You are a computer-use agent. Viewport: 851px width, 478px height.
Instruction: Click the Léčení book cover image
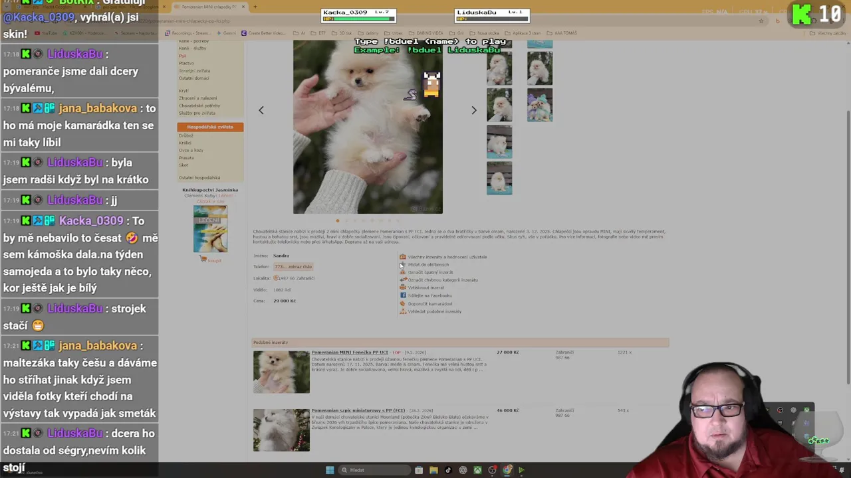pyautogui.click(x=210, y=229)
